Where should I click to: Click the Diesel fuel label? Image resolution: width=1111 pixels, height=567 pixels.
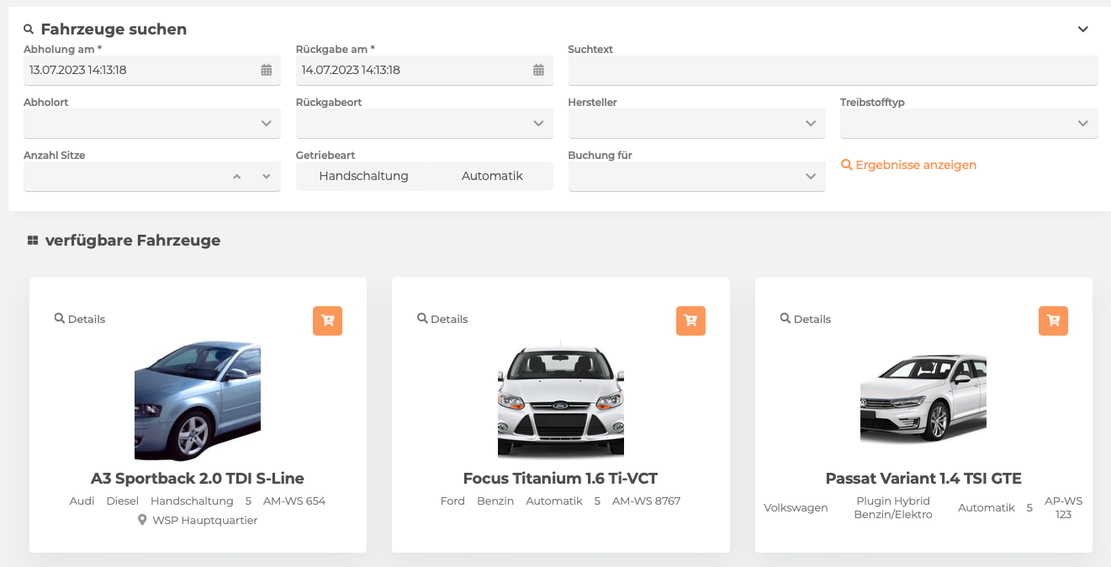pos(123,501)
